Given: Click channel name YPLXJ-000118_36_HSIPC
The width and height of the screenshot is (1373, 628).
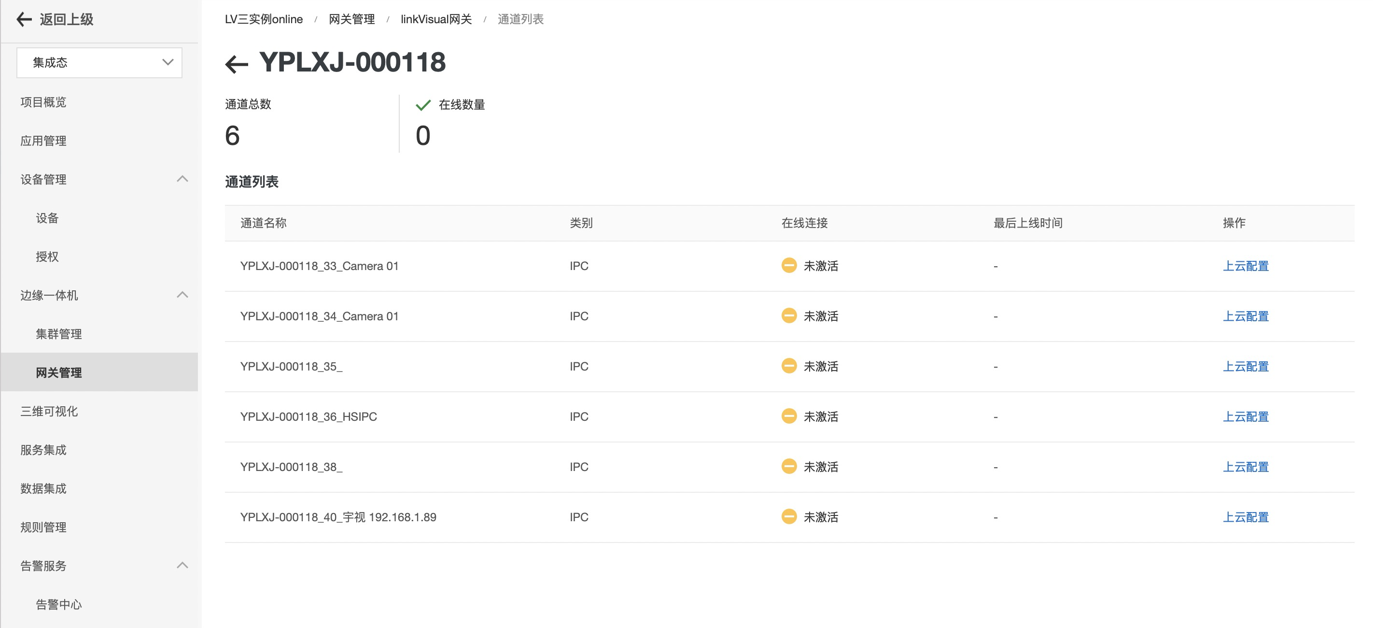Looking at the screenshot, I should pyautogui.click(x=308, y=416).
